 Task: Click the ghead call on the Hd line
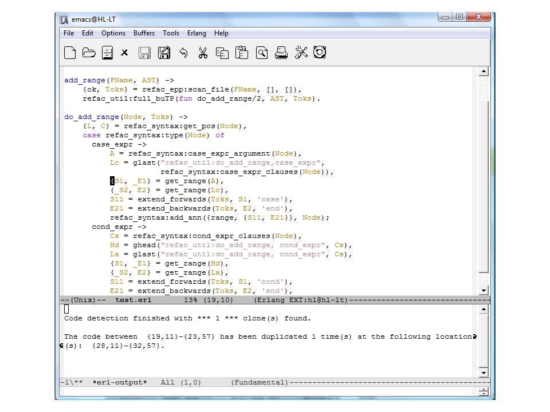(144, 245)
